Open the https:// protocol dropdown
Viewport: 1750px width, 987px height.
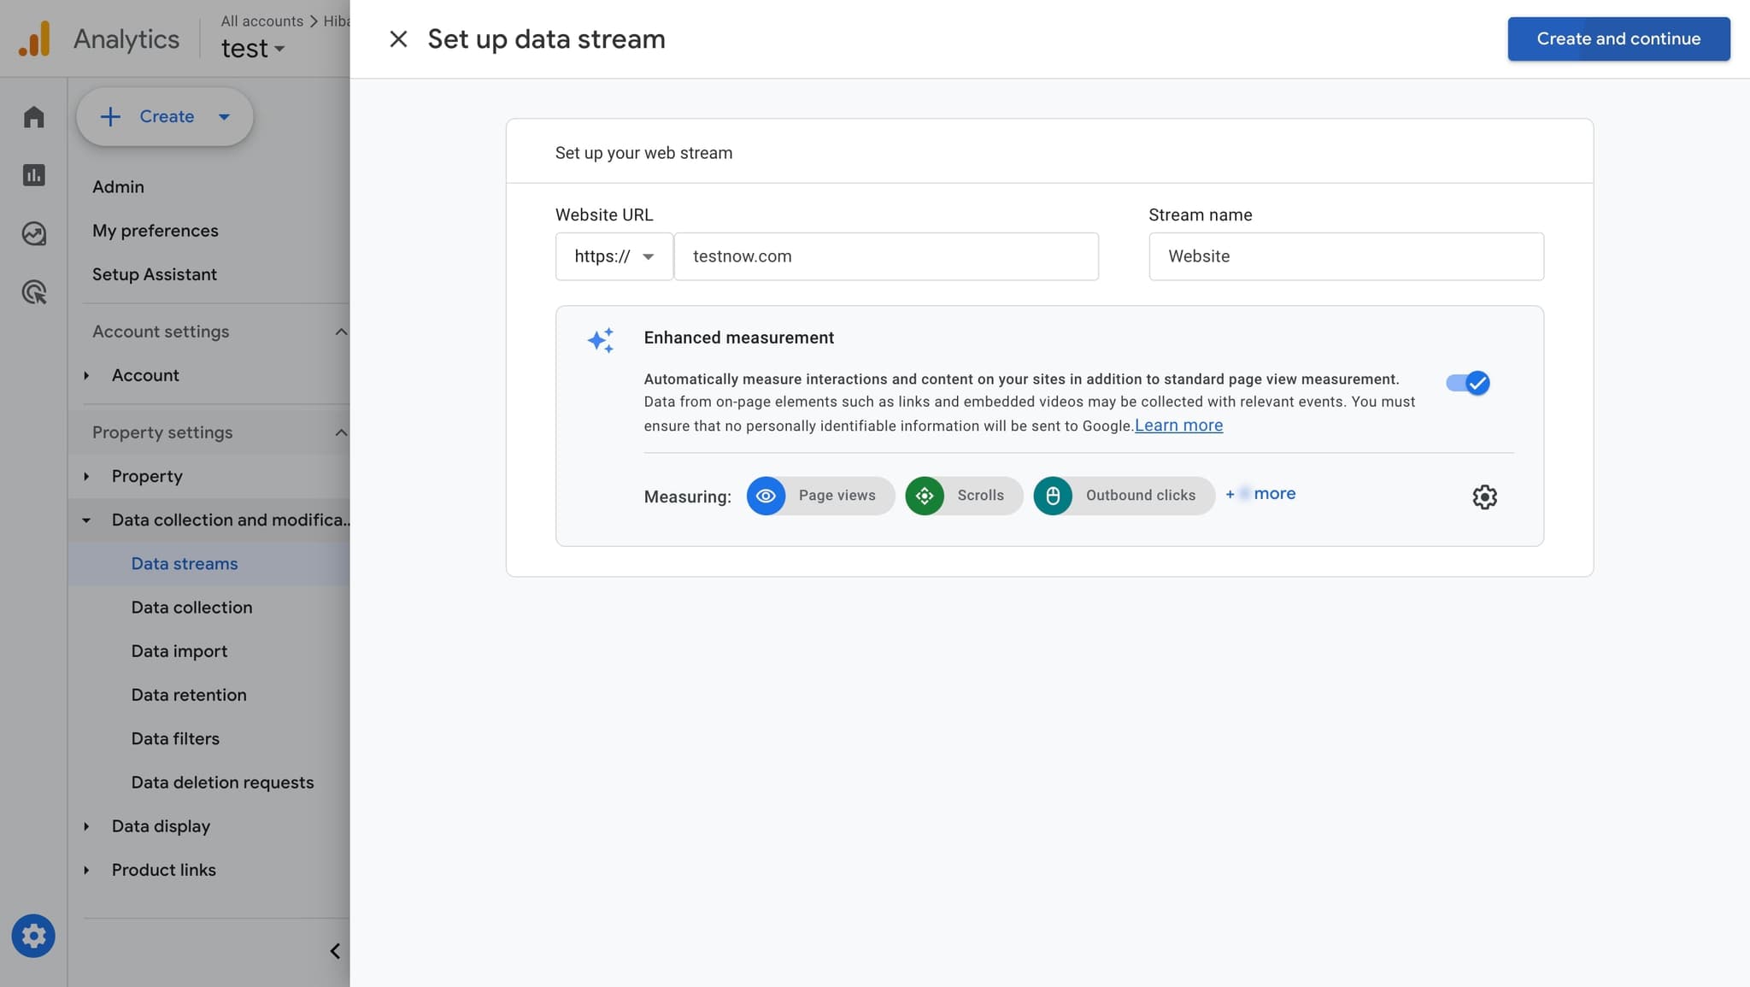tap(613, 256)
